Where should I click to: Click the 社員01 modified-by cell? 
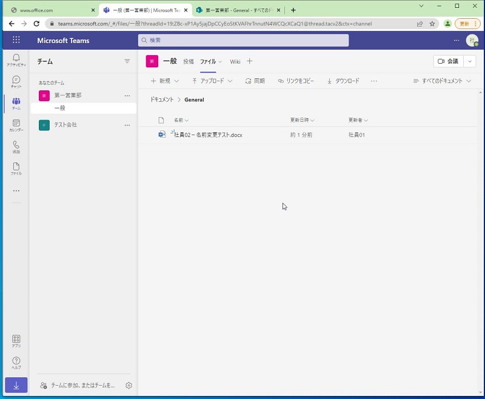pyautogui.click(x=356, y=135)
